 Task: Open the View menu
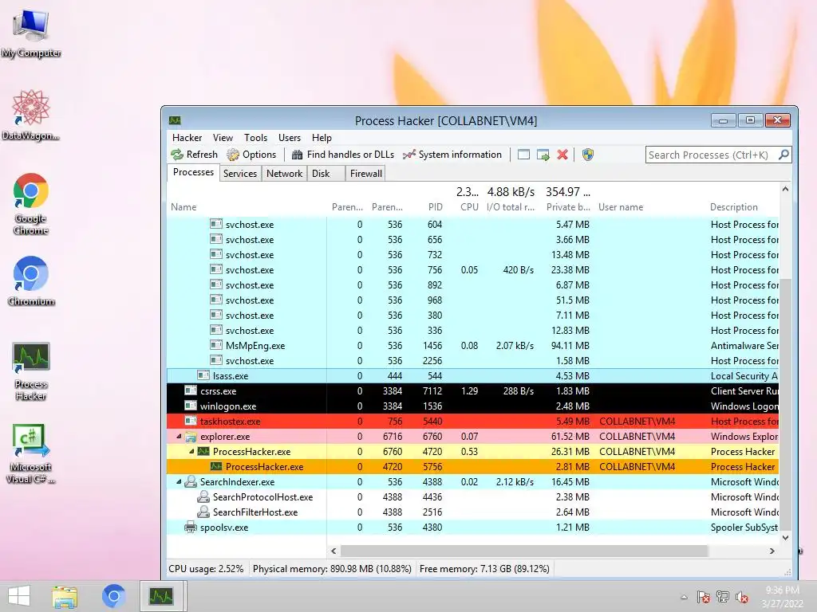(x=223, y=138)
